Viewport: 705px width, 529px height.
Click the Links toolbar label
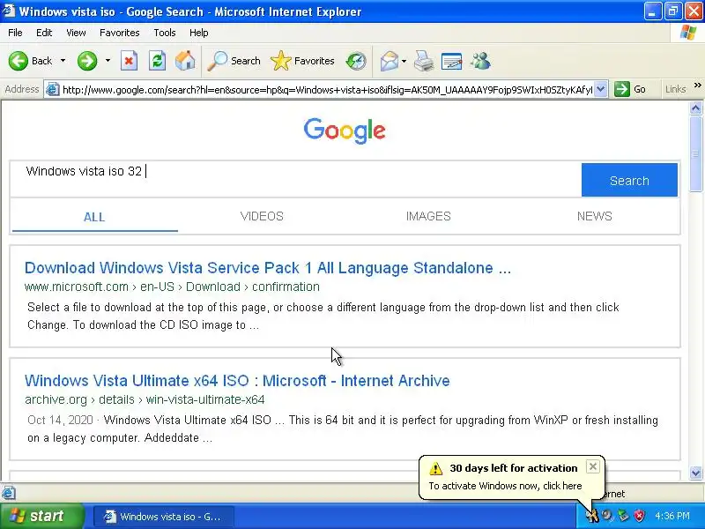tap(675, 89)
